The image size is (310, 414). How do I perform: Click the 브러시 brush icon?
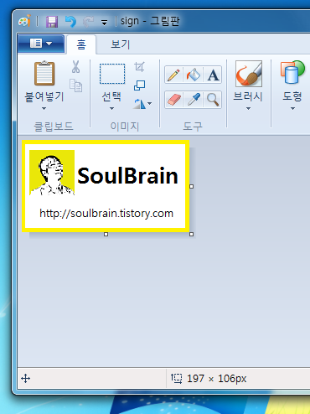pos(249,74)
